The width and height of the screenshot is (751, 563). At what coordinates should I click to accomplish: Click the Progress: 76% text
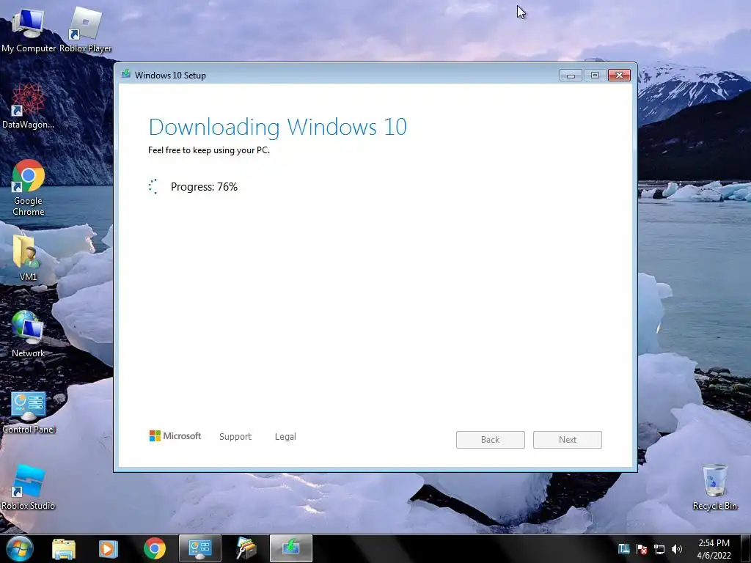[x=204, y=187]
